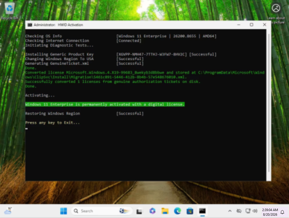Minimize the HWID Activation window
289x218 pixels.
click(x=238, y=25)
